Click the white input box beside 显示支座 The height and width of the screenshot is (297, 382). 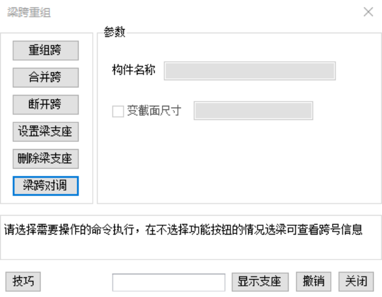click(x=168, y=282)
